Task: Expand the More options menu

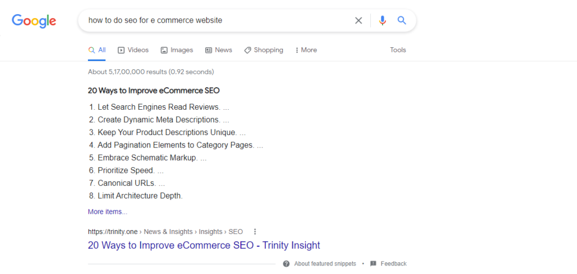Action: coord(306,50)
